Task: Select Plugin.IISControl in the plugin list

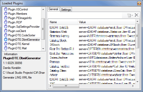Action: coord(18,9)
